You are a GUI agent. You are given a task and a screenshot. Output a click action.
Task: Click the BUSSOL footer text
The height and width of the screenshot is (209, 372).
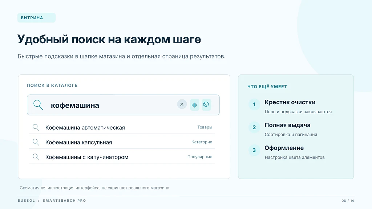click(26, 200)
